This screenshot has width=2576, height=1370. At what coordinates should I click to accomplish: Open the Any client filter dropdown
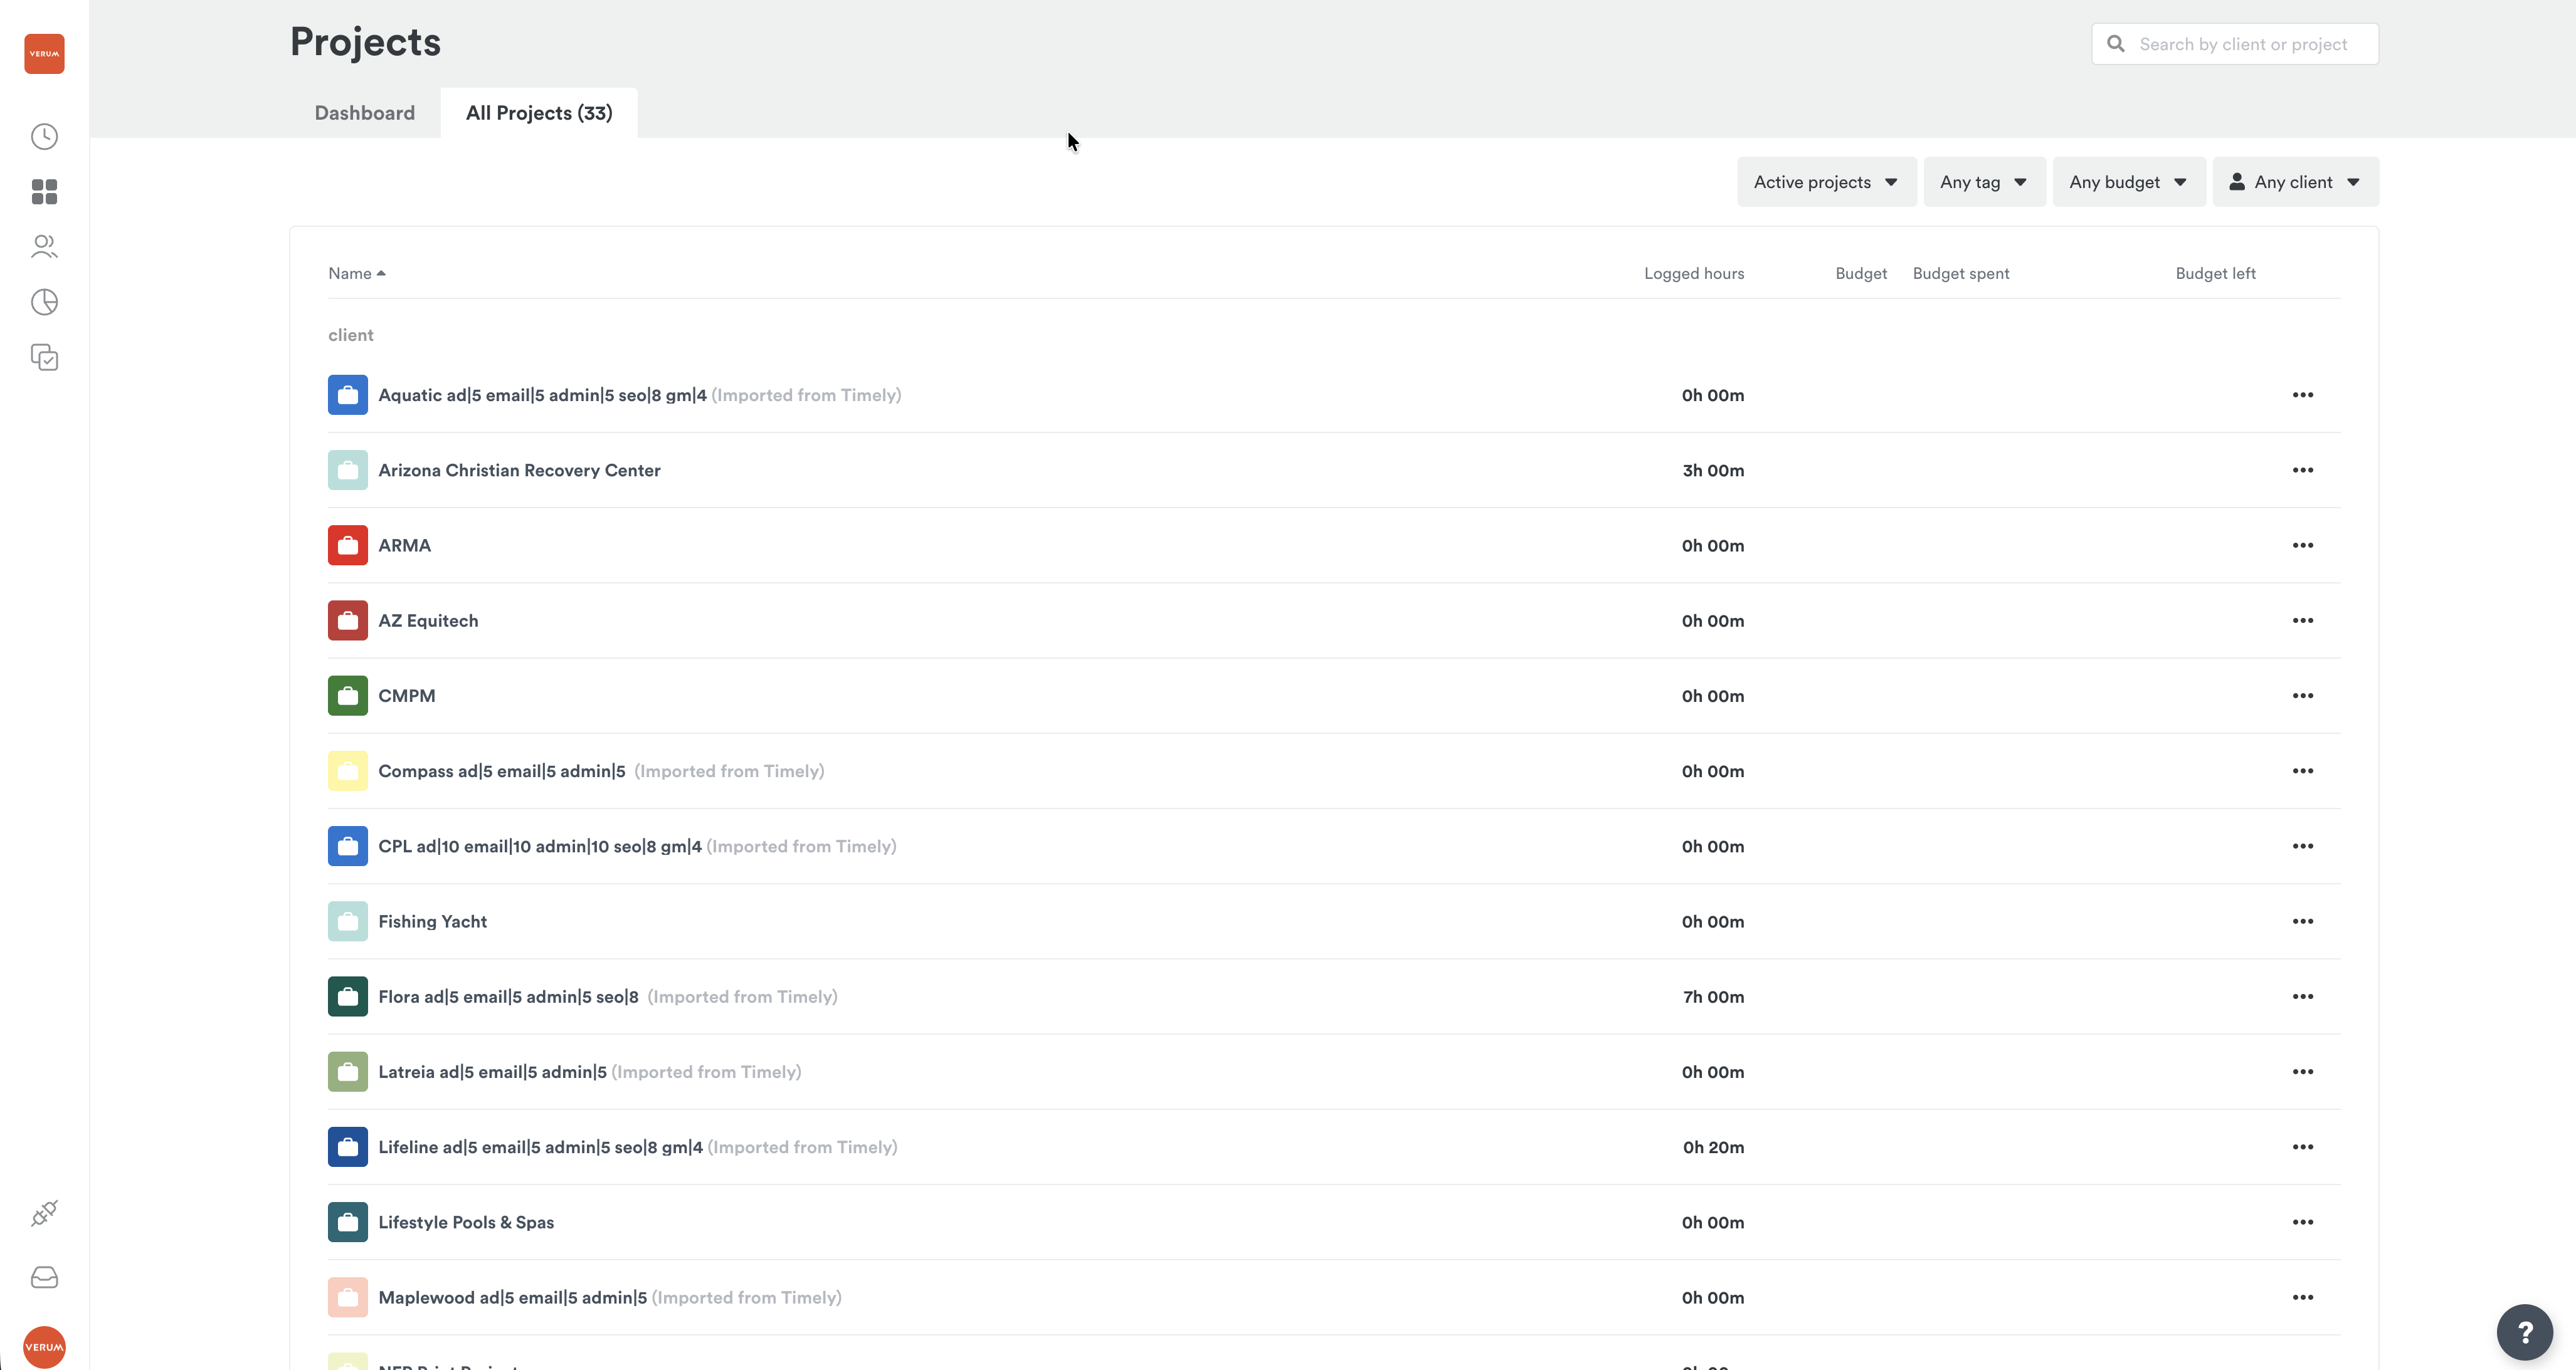2296,182
